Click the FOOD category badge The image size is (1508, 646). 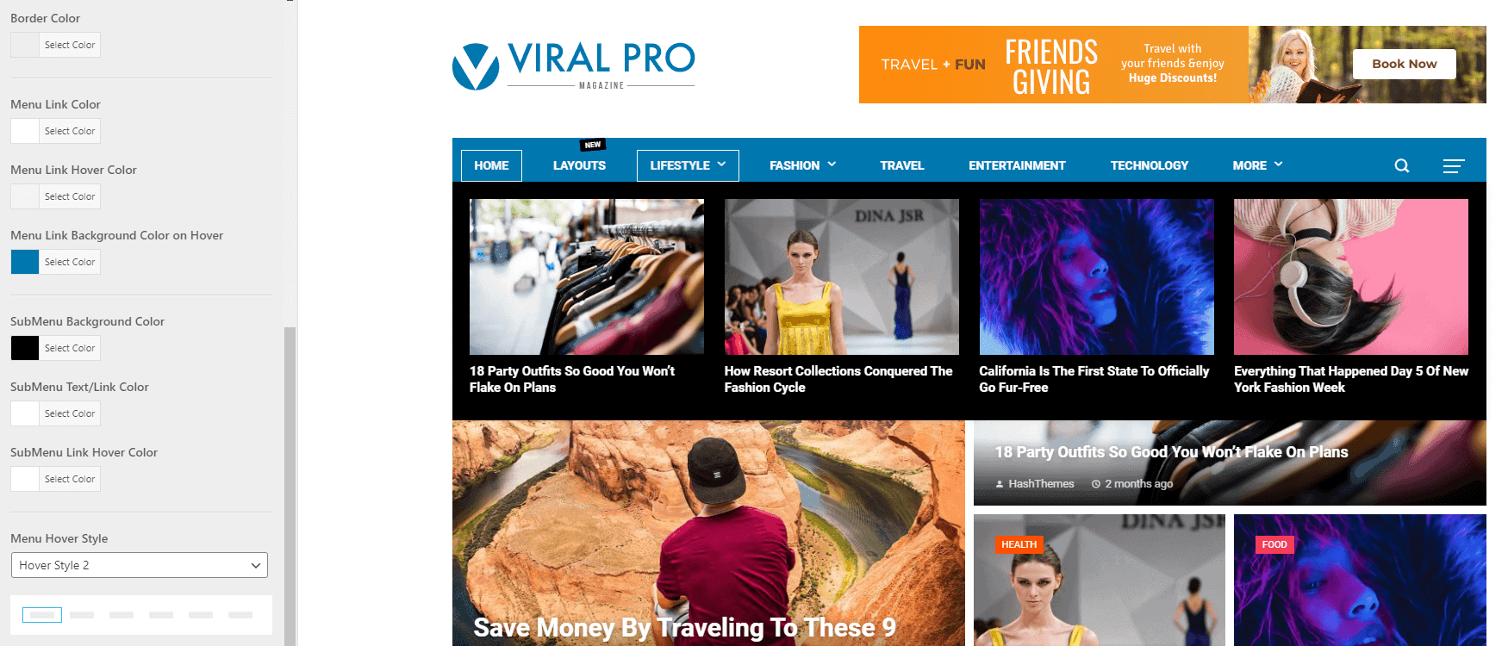[x=1274, y=544]
